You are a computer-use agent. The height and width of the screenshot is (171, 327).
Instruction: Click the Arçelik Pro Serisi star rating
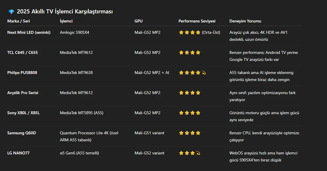tap(190, 93)
